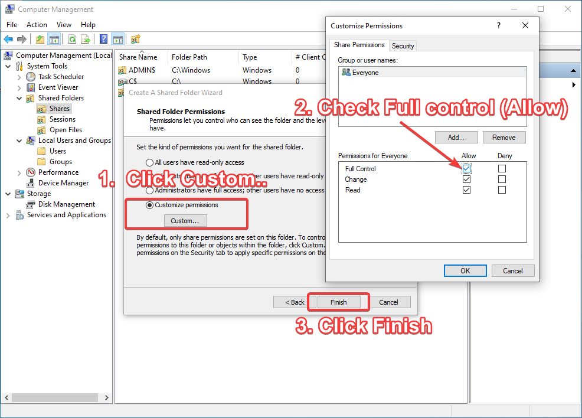Check Full Control Deny checkbox
This screenshot has height=418, width=582.
coord(502,168)
